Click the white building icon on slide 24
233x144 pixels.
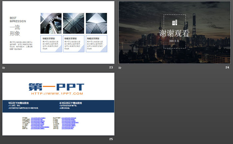pos(175,23)
